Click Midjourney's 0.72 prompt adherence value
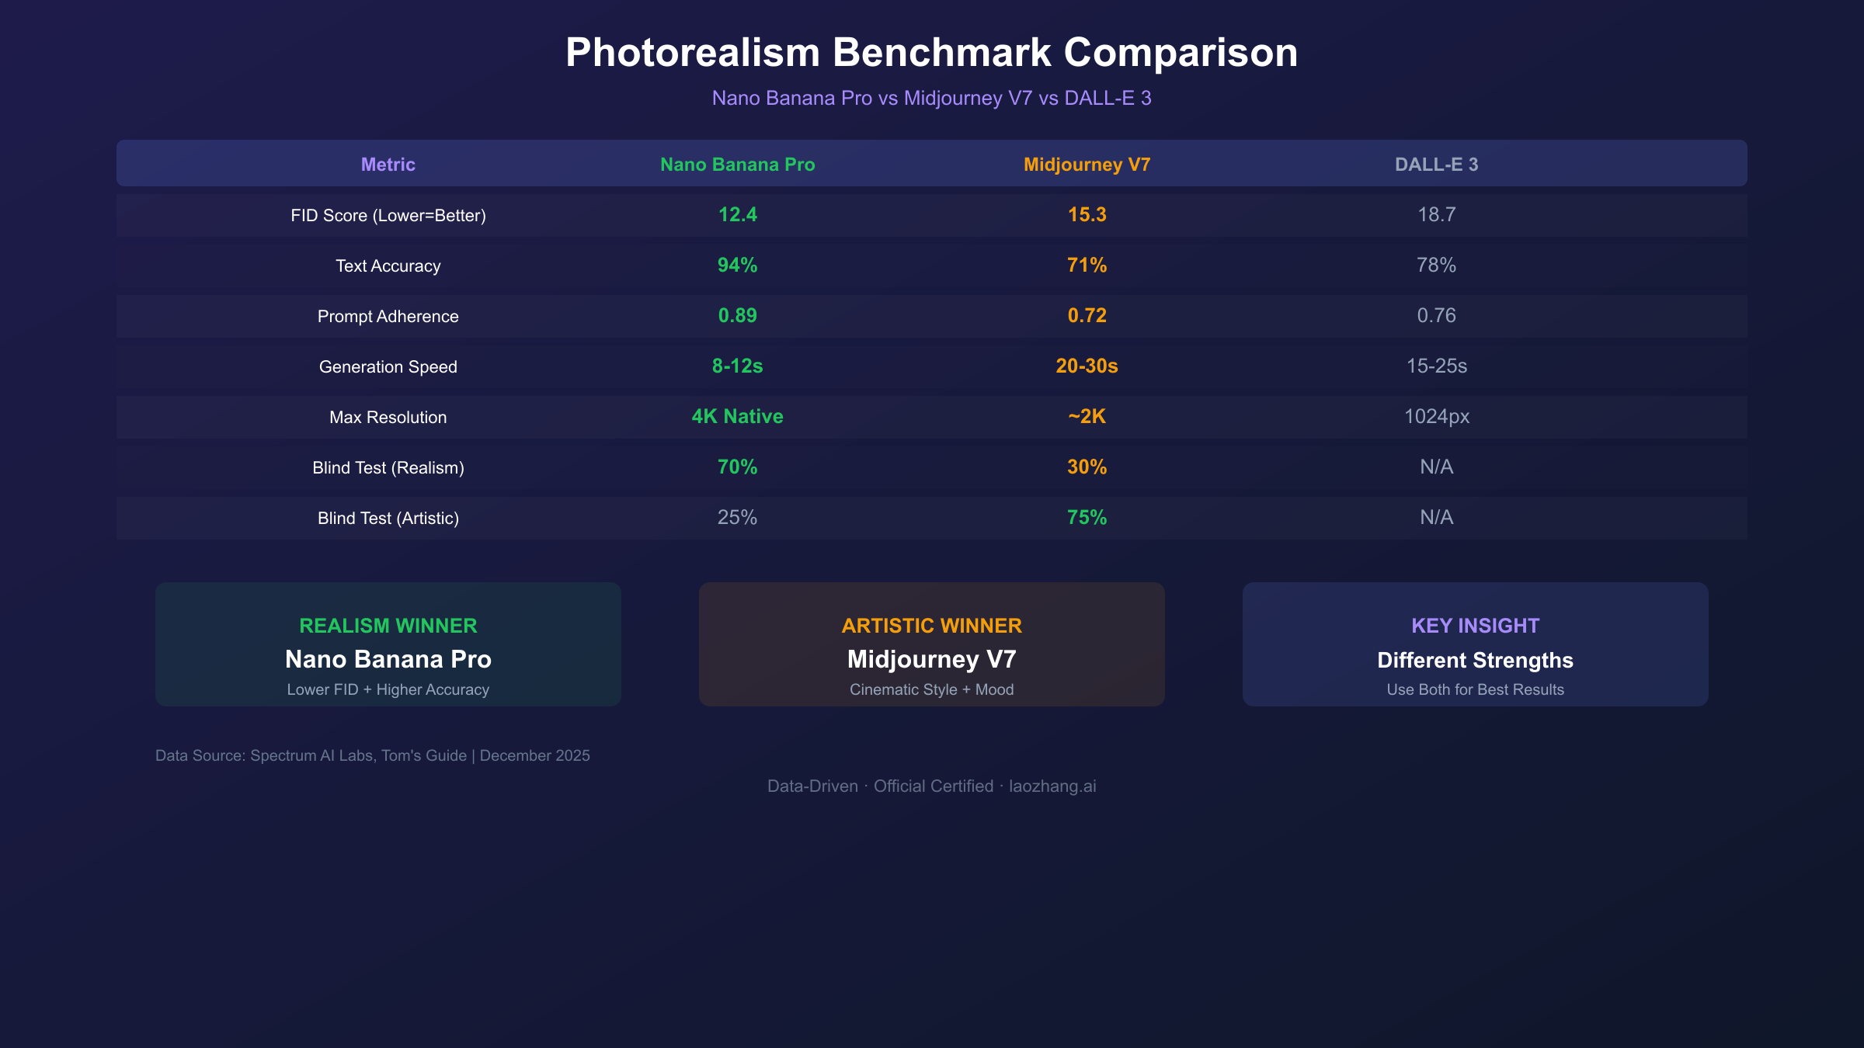Screen dimensions: 1864x1048 (x=1087, y=316)
